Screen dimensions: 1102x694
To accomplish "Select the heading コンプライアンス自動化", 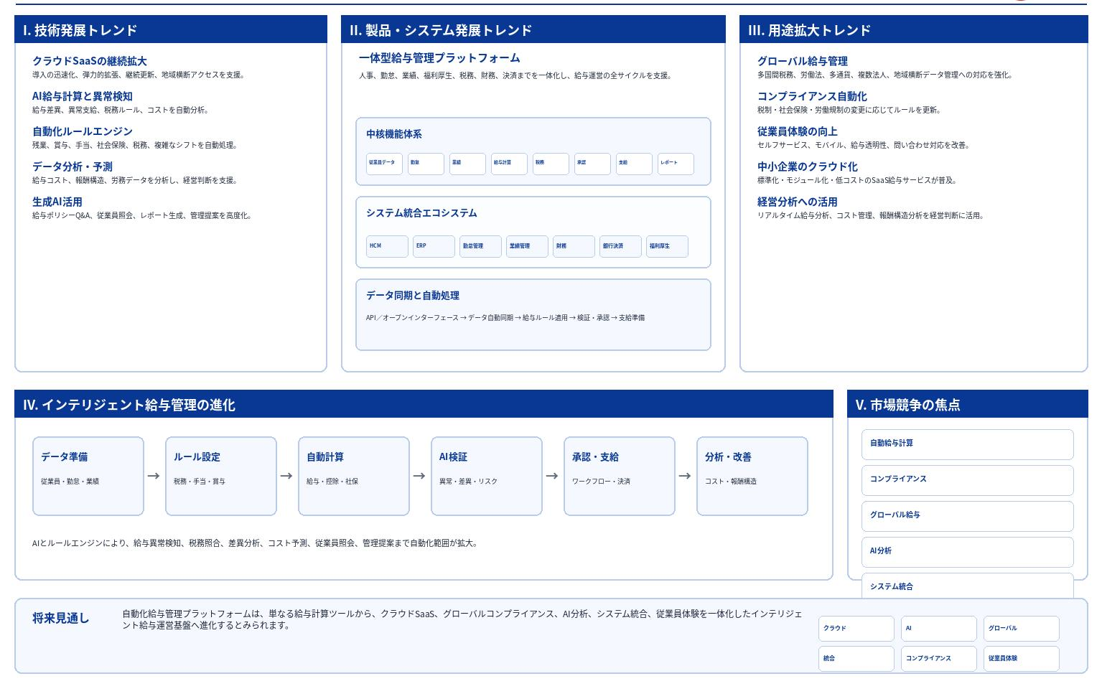I will tap(812, 96).
